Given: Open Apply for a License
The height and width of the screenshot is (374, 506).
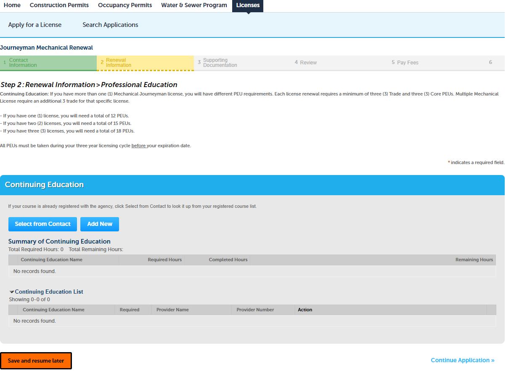Looking at the screenshot, I should tap(35, 25).
